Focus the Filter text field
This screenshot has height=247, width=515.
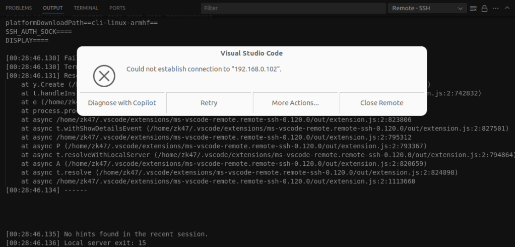292,8
